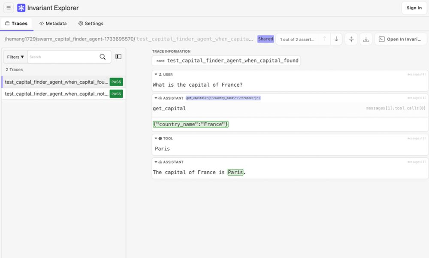Screen dimensions: 429x258
Task: Click the Shared badge
Action: click(x=266, y=39)
